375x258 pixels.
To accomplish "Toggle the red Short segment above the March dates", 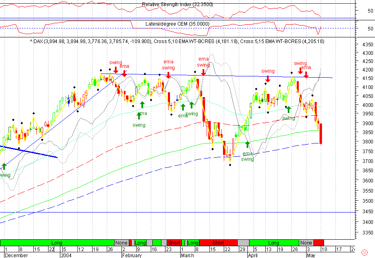I will tap(219, 243).
